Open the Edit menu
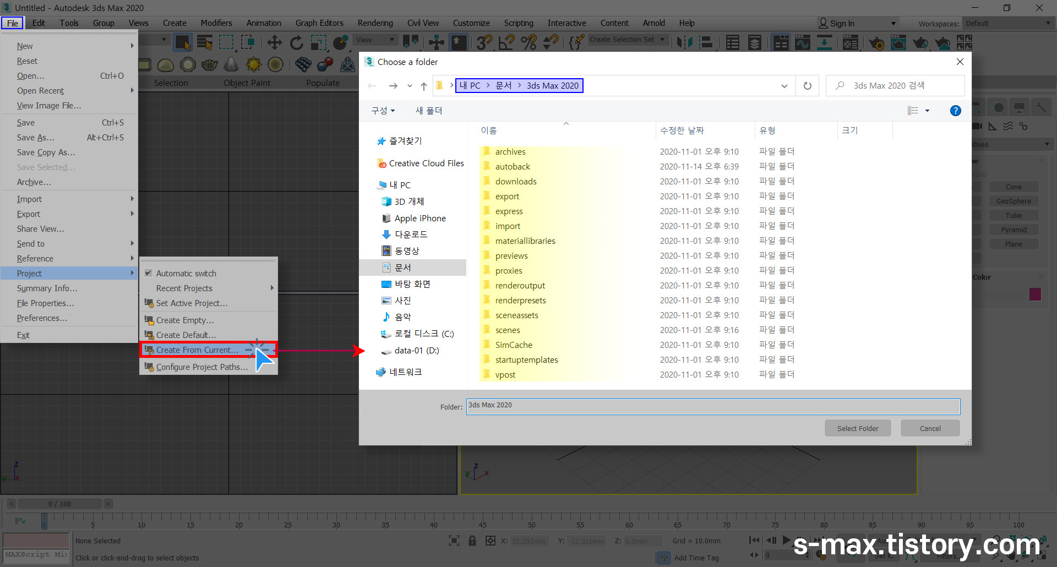 click(39, 23)
